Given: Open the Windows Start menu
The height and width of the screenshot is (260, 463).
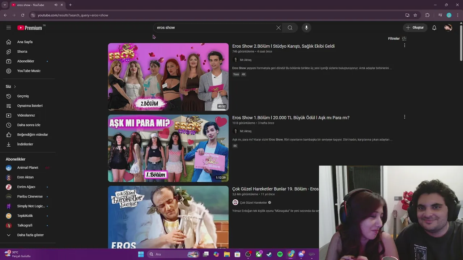Looking at the screenshot, I should pyautogui.click(x=141, y=254).
